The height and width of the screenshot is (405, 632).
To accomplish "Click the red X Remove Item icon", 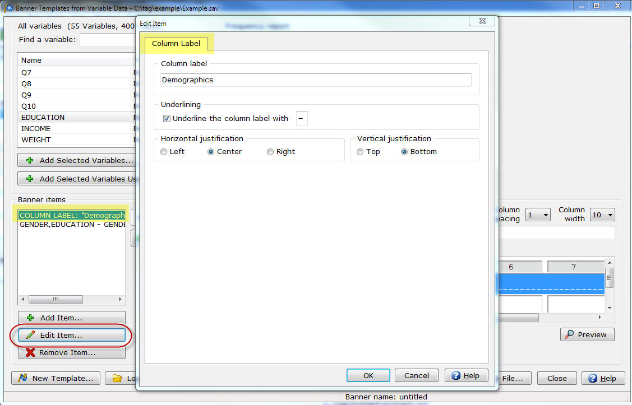I will coord(30,352).
